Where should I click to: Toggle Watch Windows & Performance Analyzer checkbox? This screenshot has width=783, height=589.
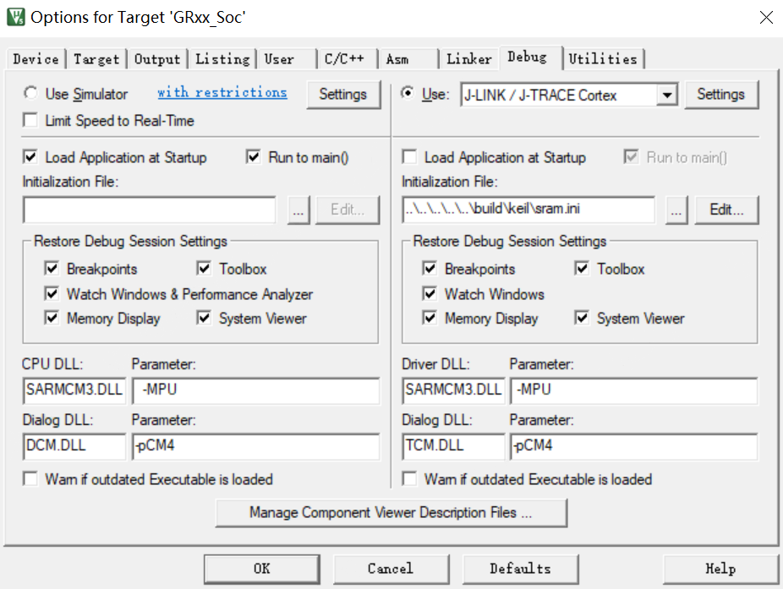point(52,293)
